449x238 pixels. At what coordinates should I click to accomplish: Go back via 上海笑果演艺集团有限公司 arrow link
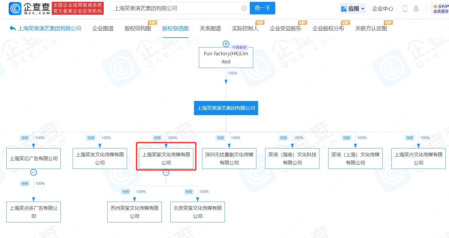point(45,29)
